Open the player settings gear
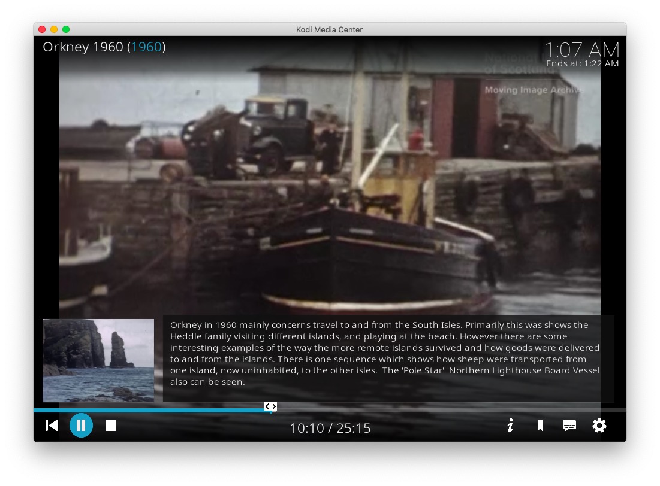The image size is (660, 486). tap(599, 426)
